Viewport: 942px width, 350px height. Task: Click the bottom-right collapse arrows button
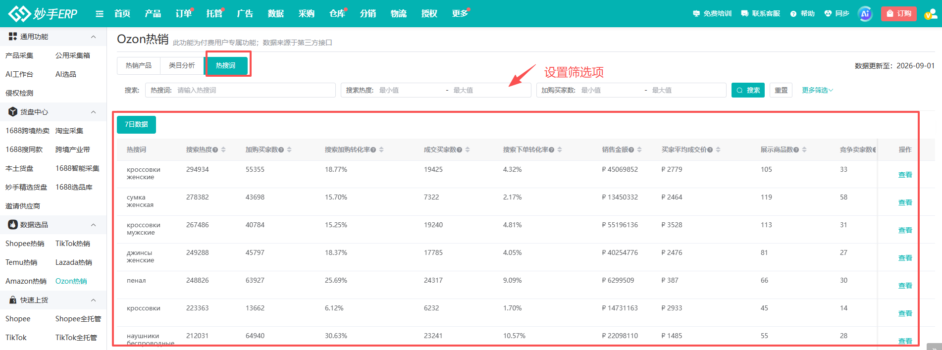pos(934,347)
